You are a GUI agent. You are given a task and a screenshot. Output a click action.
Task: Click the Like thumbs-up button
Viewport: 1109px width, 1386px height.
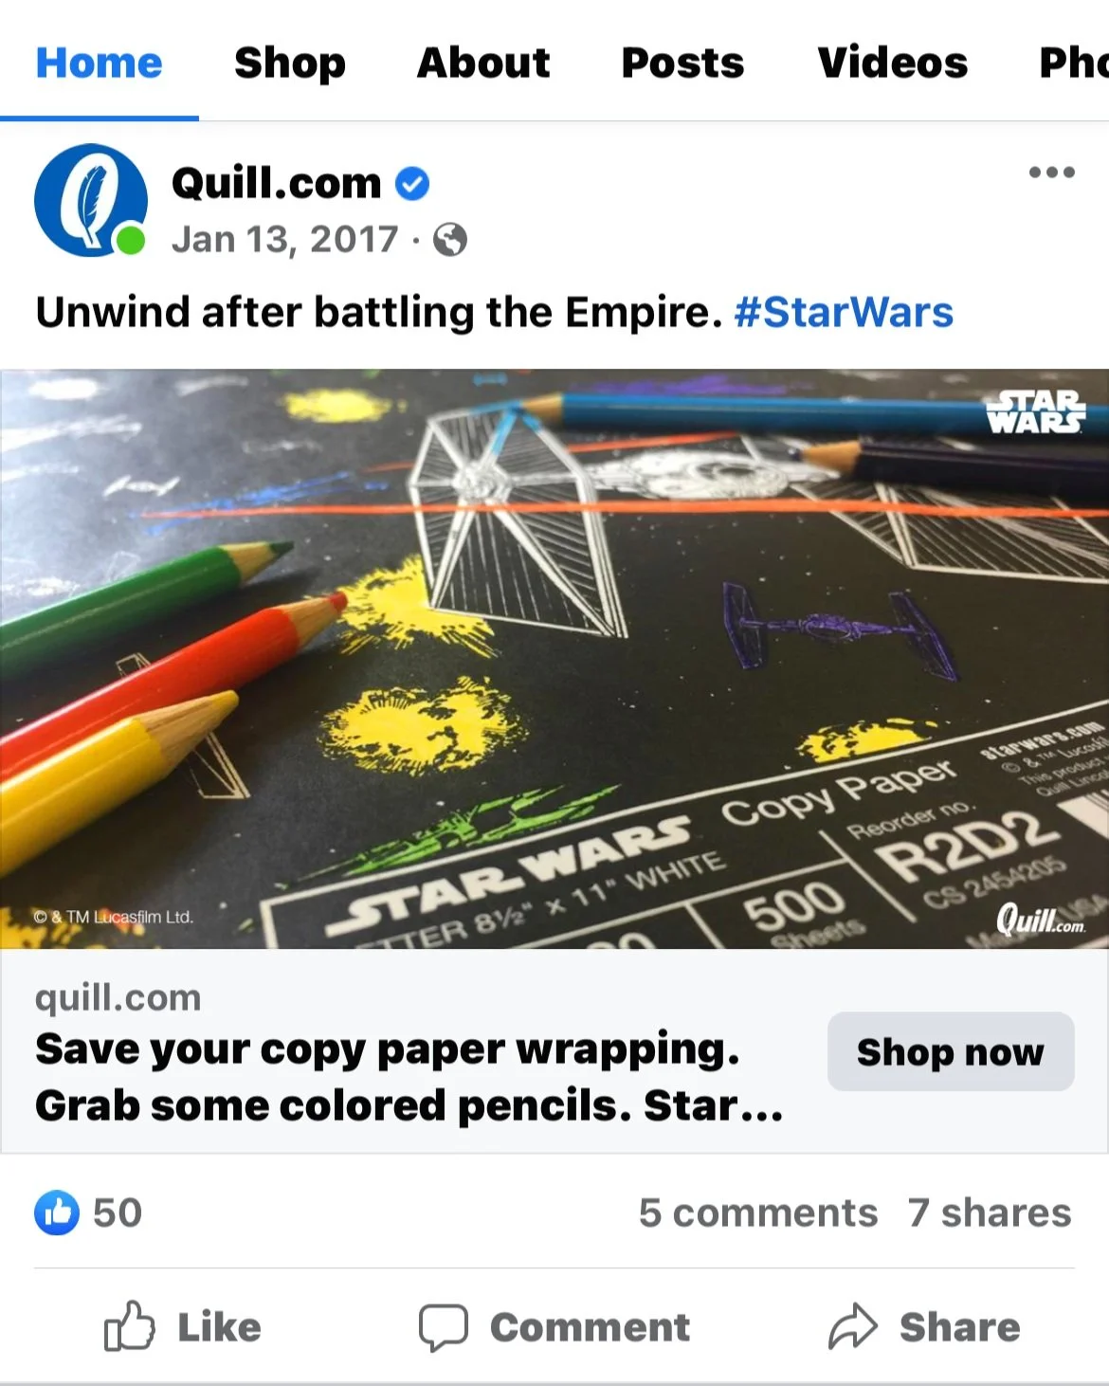pyautogui.click(x=182, y=1326)
